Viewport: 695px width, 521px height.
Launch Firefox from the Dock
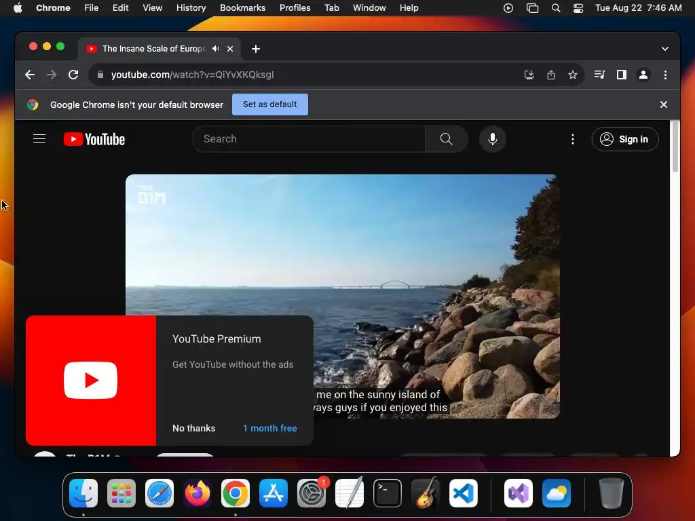tap(198, 493)
